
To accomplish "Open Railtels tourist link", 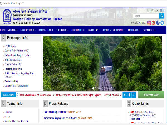I will (8, 112).
